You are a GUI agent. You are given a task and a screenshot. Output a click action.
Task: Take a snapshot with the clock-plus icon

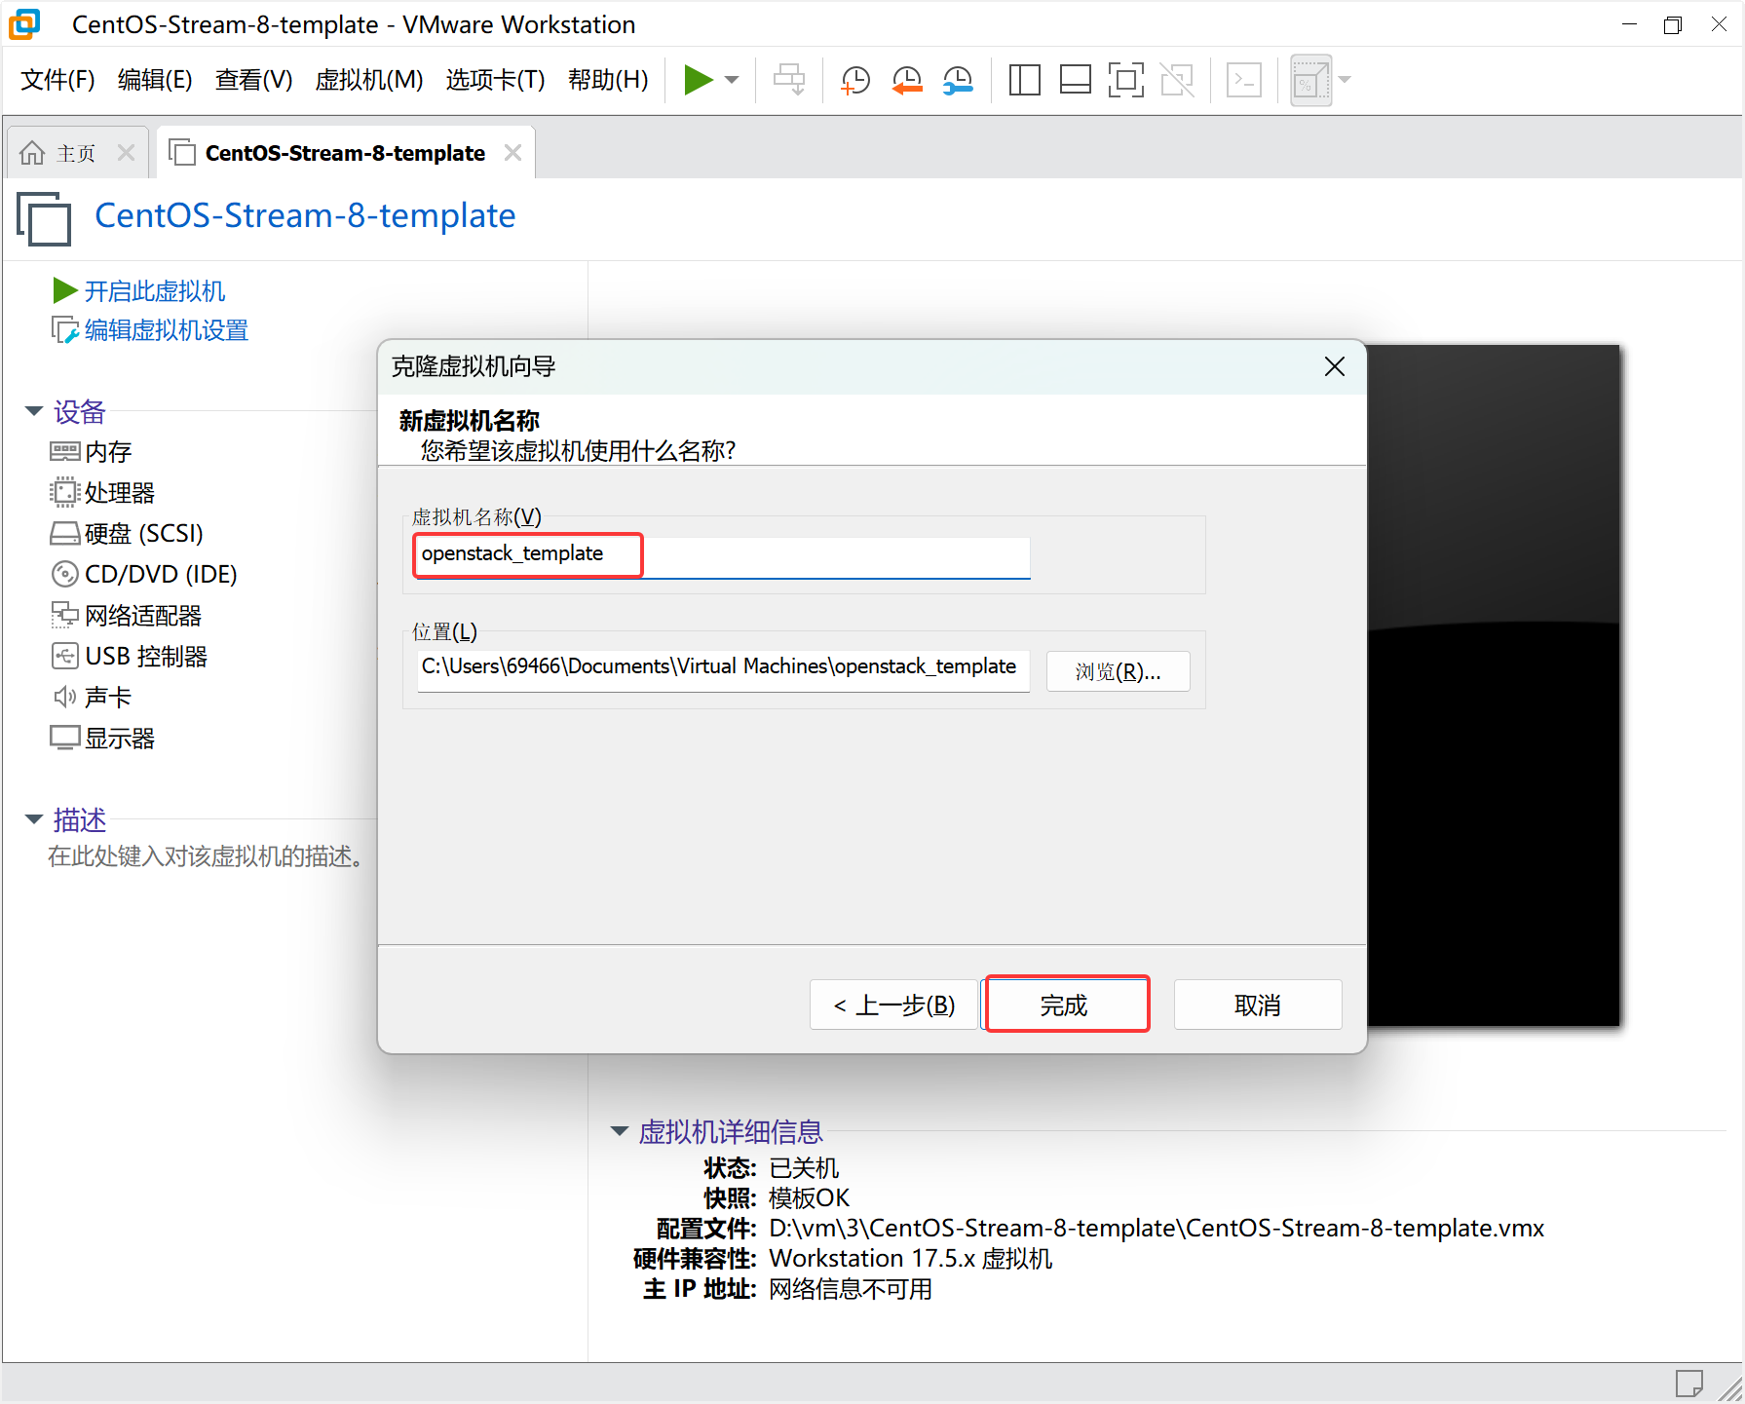pos(855,80)
